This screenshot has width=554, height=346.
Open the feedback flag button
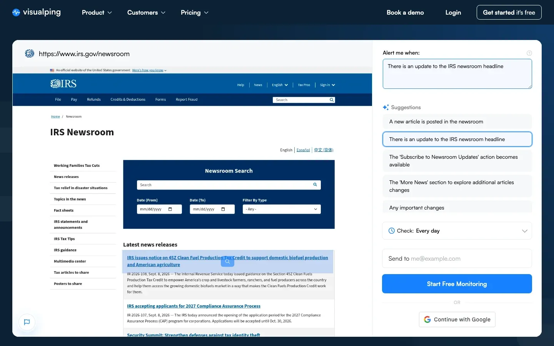coord(27,322)
